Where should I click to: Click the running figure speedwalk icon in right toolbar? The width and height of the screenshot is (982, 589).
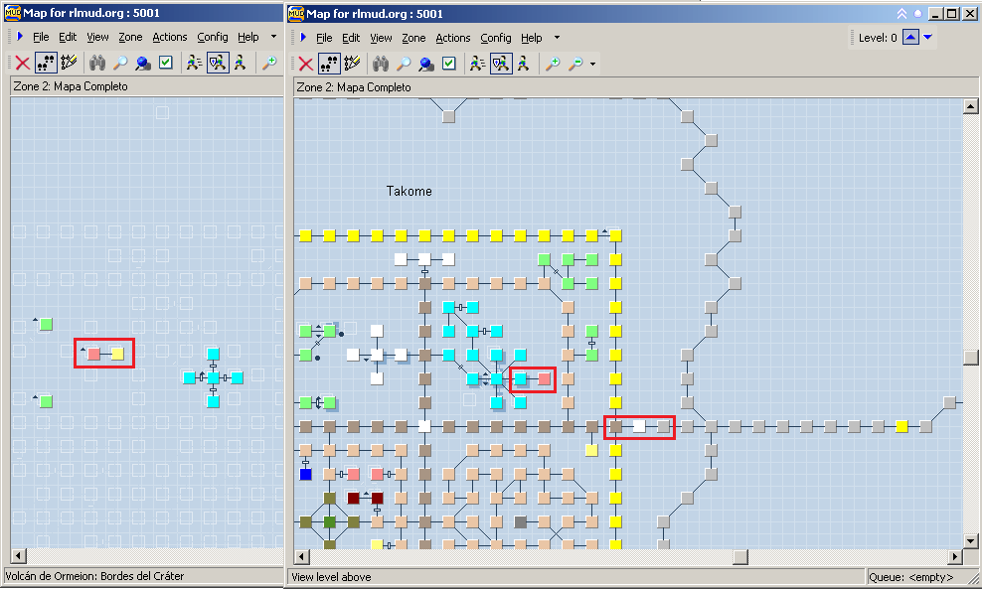click(477, 64)
